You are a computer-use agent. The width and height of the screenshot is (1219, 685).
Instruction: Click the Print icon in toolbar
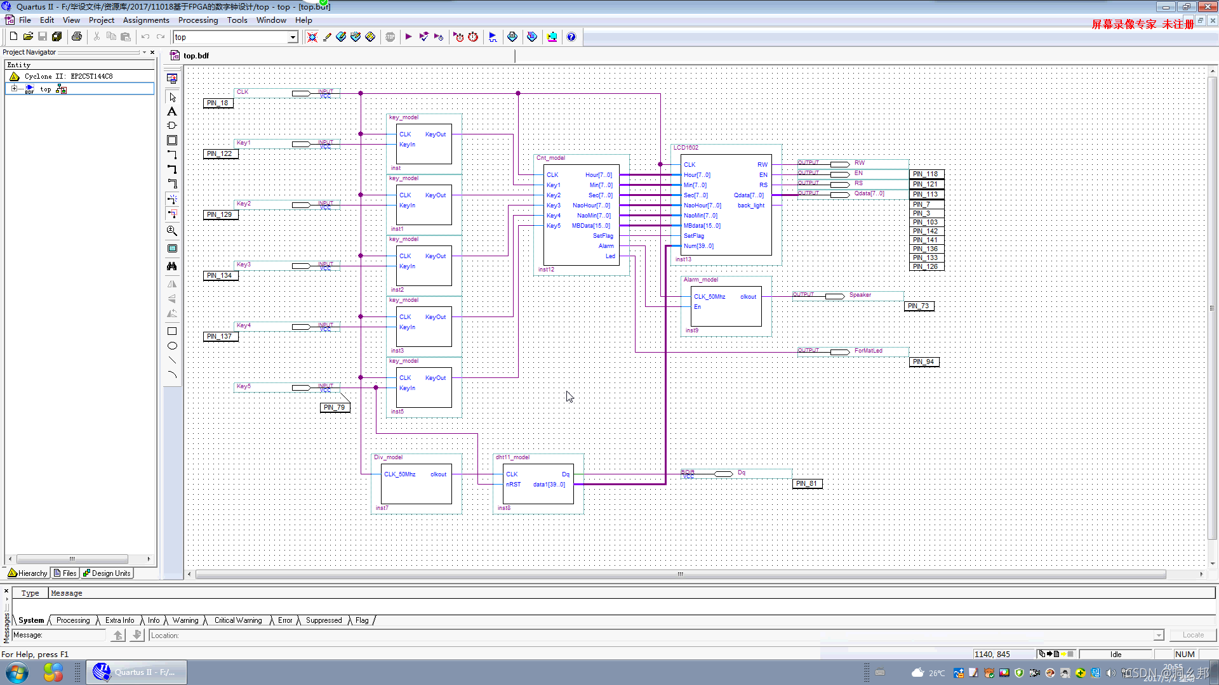[x=77, y=37]
